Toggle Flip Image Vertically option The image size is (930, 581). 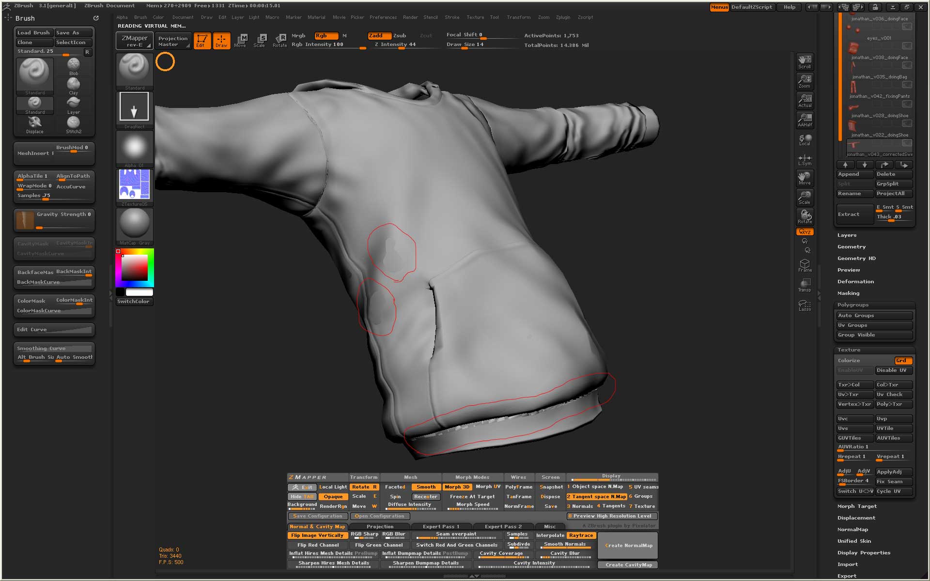[x=317, y=535]
